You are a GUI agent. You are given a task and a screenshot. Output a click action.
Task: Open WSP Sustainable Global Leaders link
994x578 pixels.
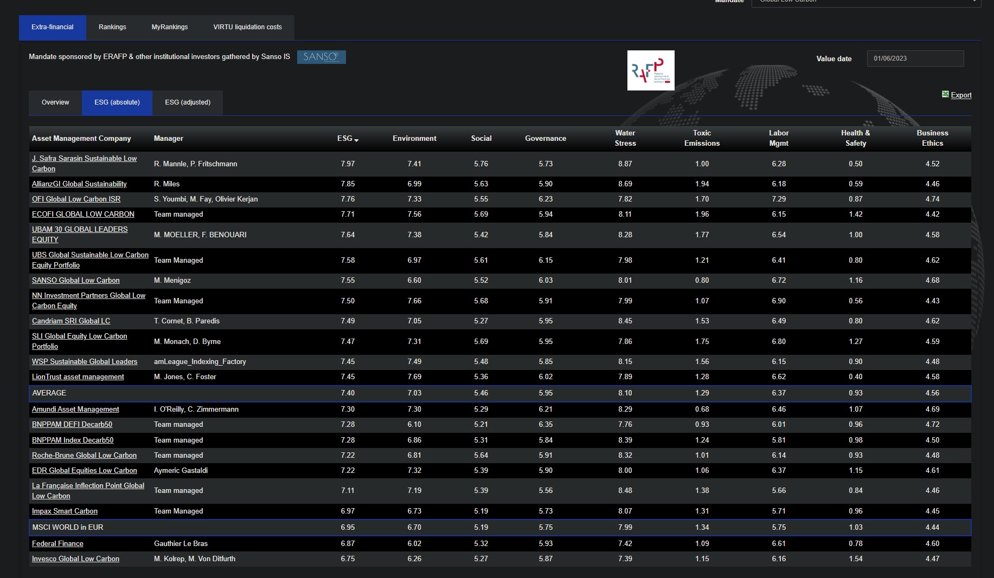85,362
